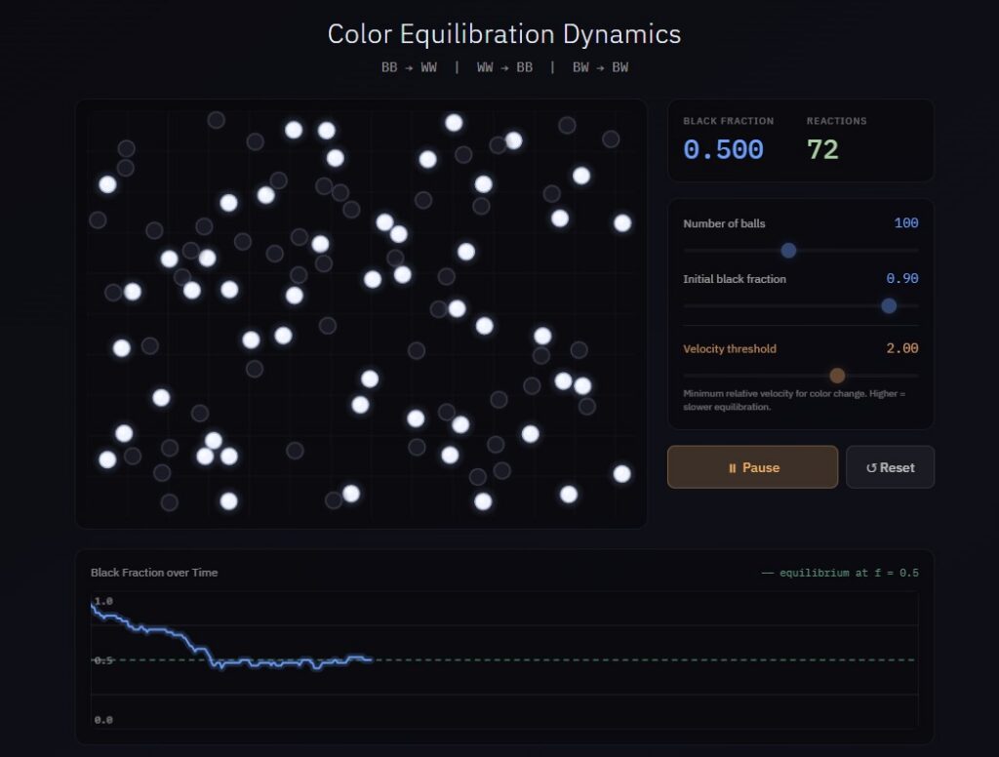Image resolution: width=999 pixels, height=757 pixels.
Task: Click the Color Equilibration Dynamics title
Action: 504,34
